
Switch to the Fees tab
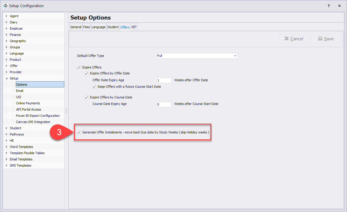tap(86, 27)
